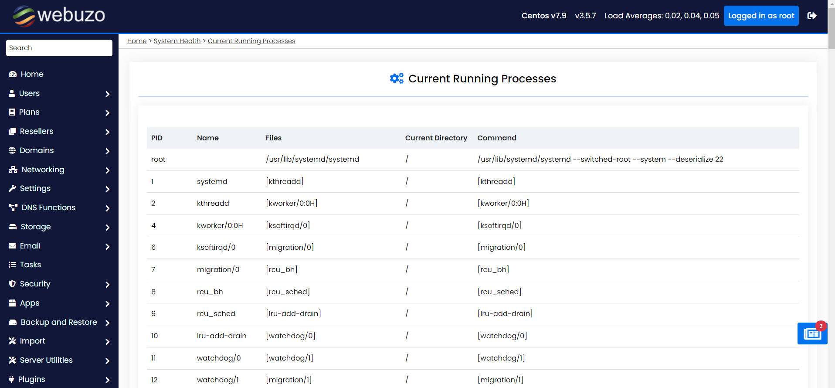The width and height of the screenshot is (835, 388).
Task: Focus the sidebar Search field
Action: [59, 48]
